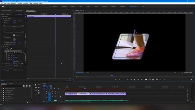Reset the Position parameter
Screen dimensions: 195x110
pyautogui.click(x=25, y=20)
